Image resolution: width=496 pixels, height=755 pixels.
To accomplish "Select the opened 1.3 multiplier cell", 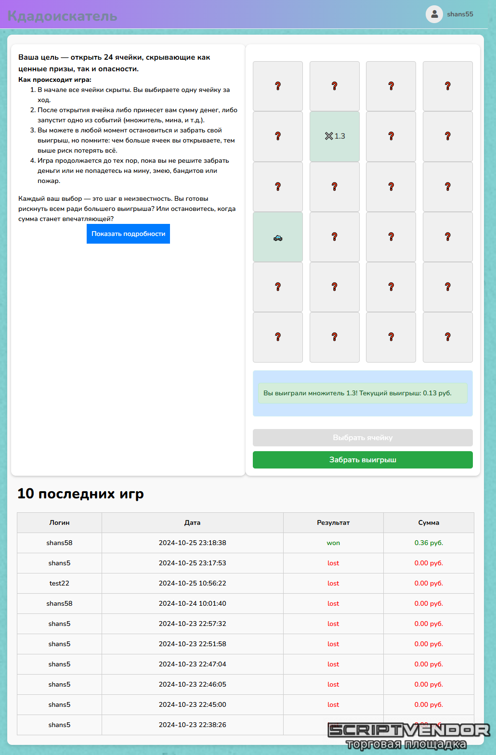I will [x=335, y=136].
